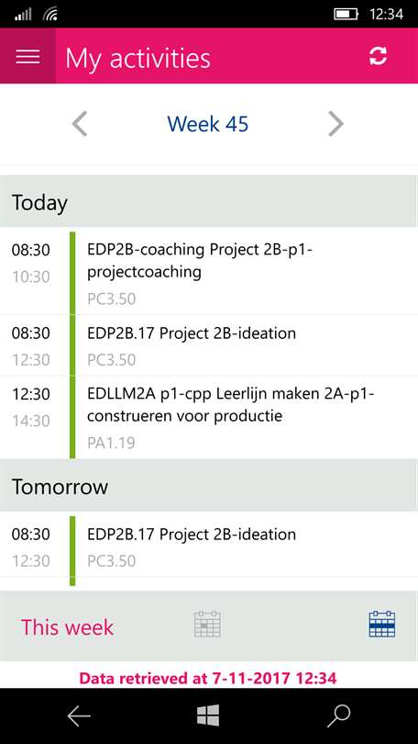Tap the This week button
This screenshot has width=418, height=744.
[67, 626]
